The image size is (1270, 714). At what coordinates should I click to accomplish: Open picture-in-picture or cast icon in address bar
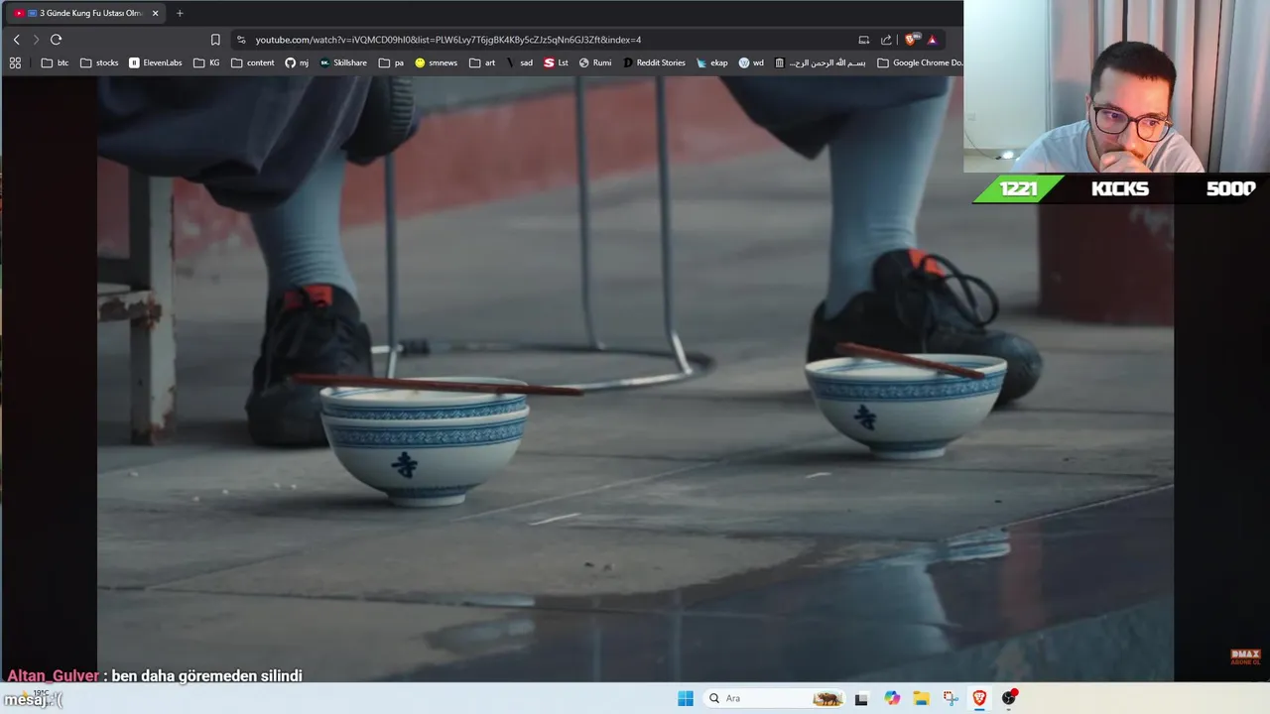[863, 40]
